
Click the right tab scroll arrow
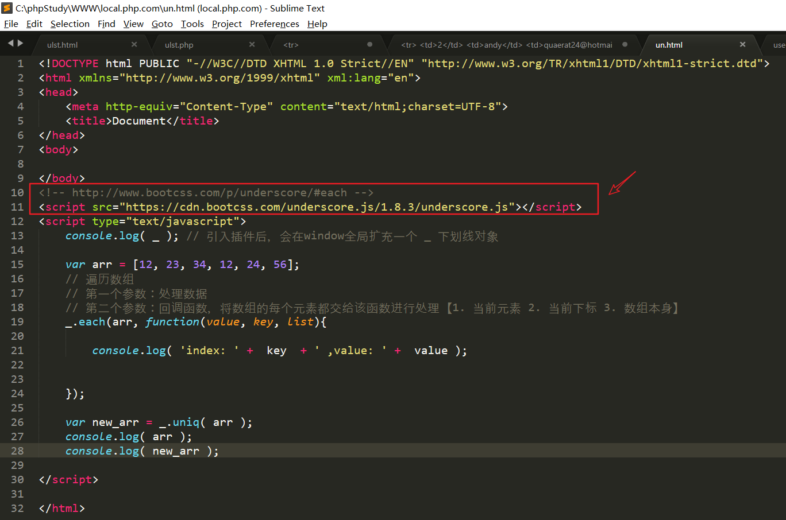click(x=21, y=43)
